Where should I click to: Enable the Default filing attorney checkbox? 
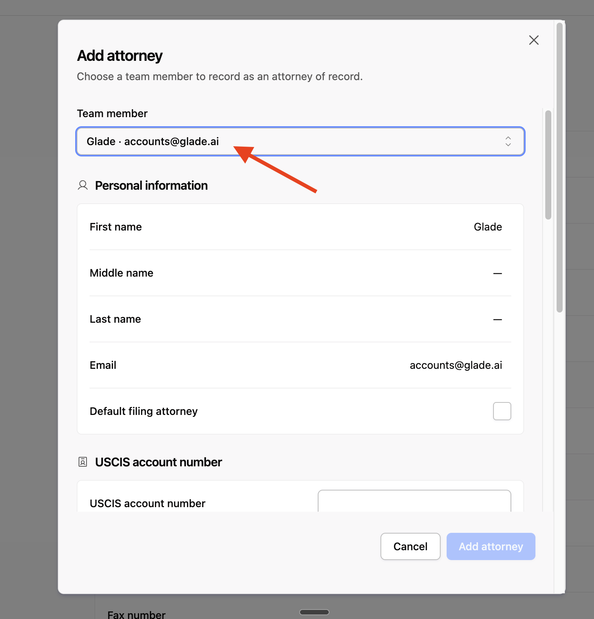tap(502, 411)
